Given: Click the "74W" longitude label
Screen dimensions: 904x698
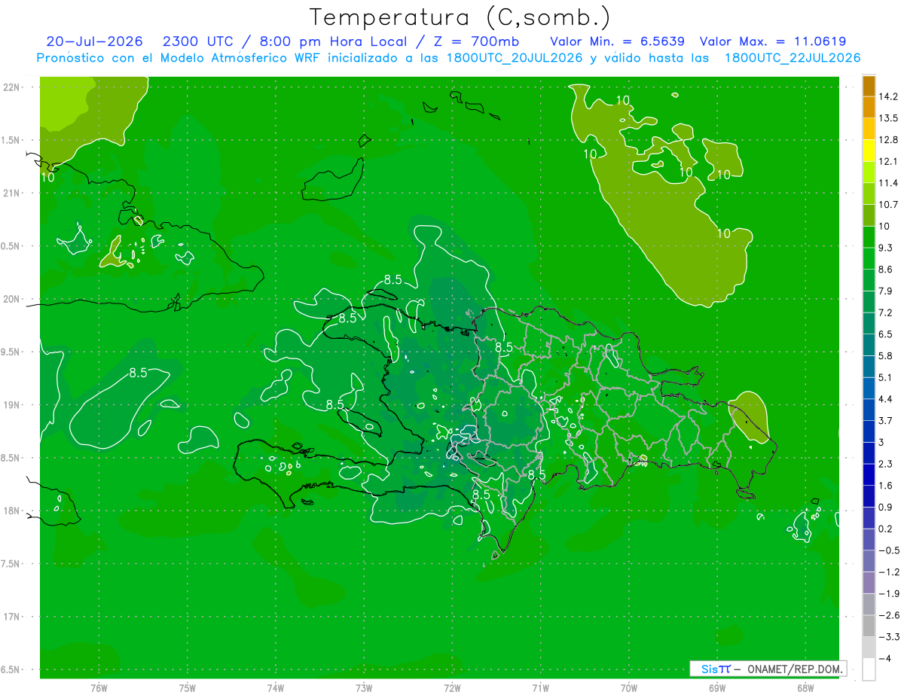Looking at the screenshot, I should (x=276, y=687).
